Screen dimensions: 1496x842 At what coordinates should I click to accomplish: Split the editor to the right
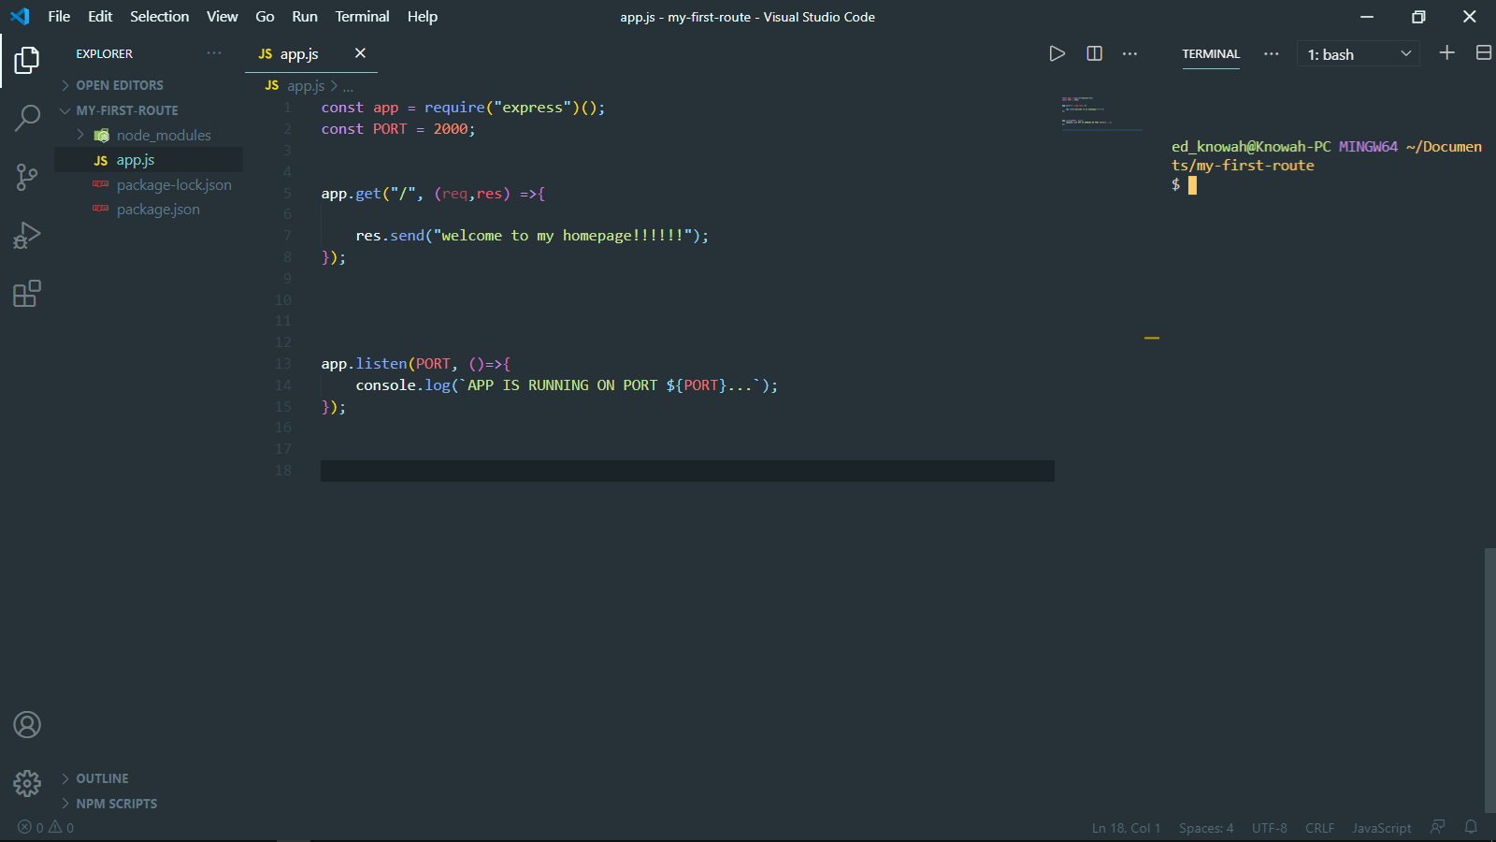1095,53
